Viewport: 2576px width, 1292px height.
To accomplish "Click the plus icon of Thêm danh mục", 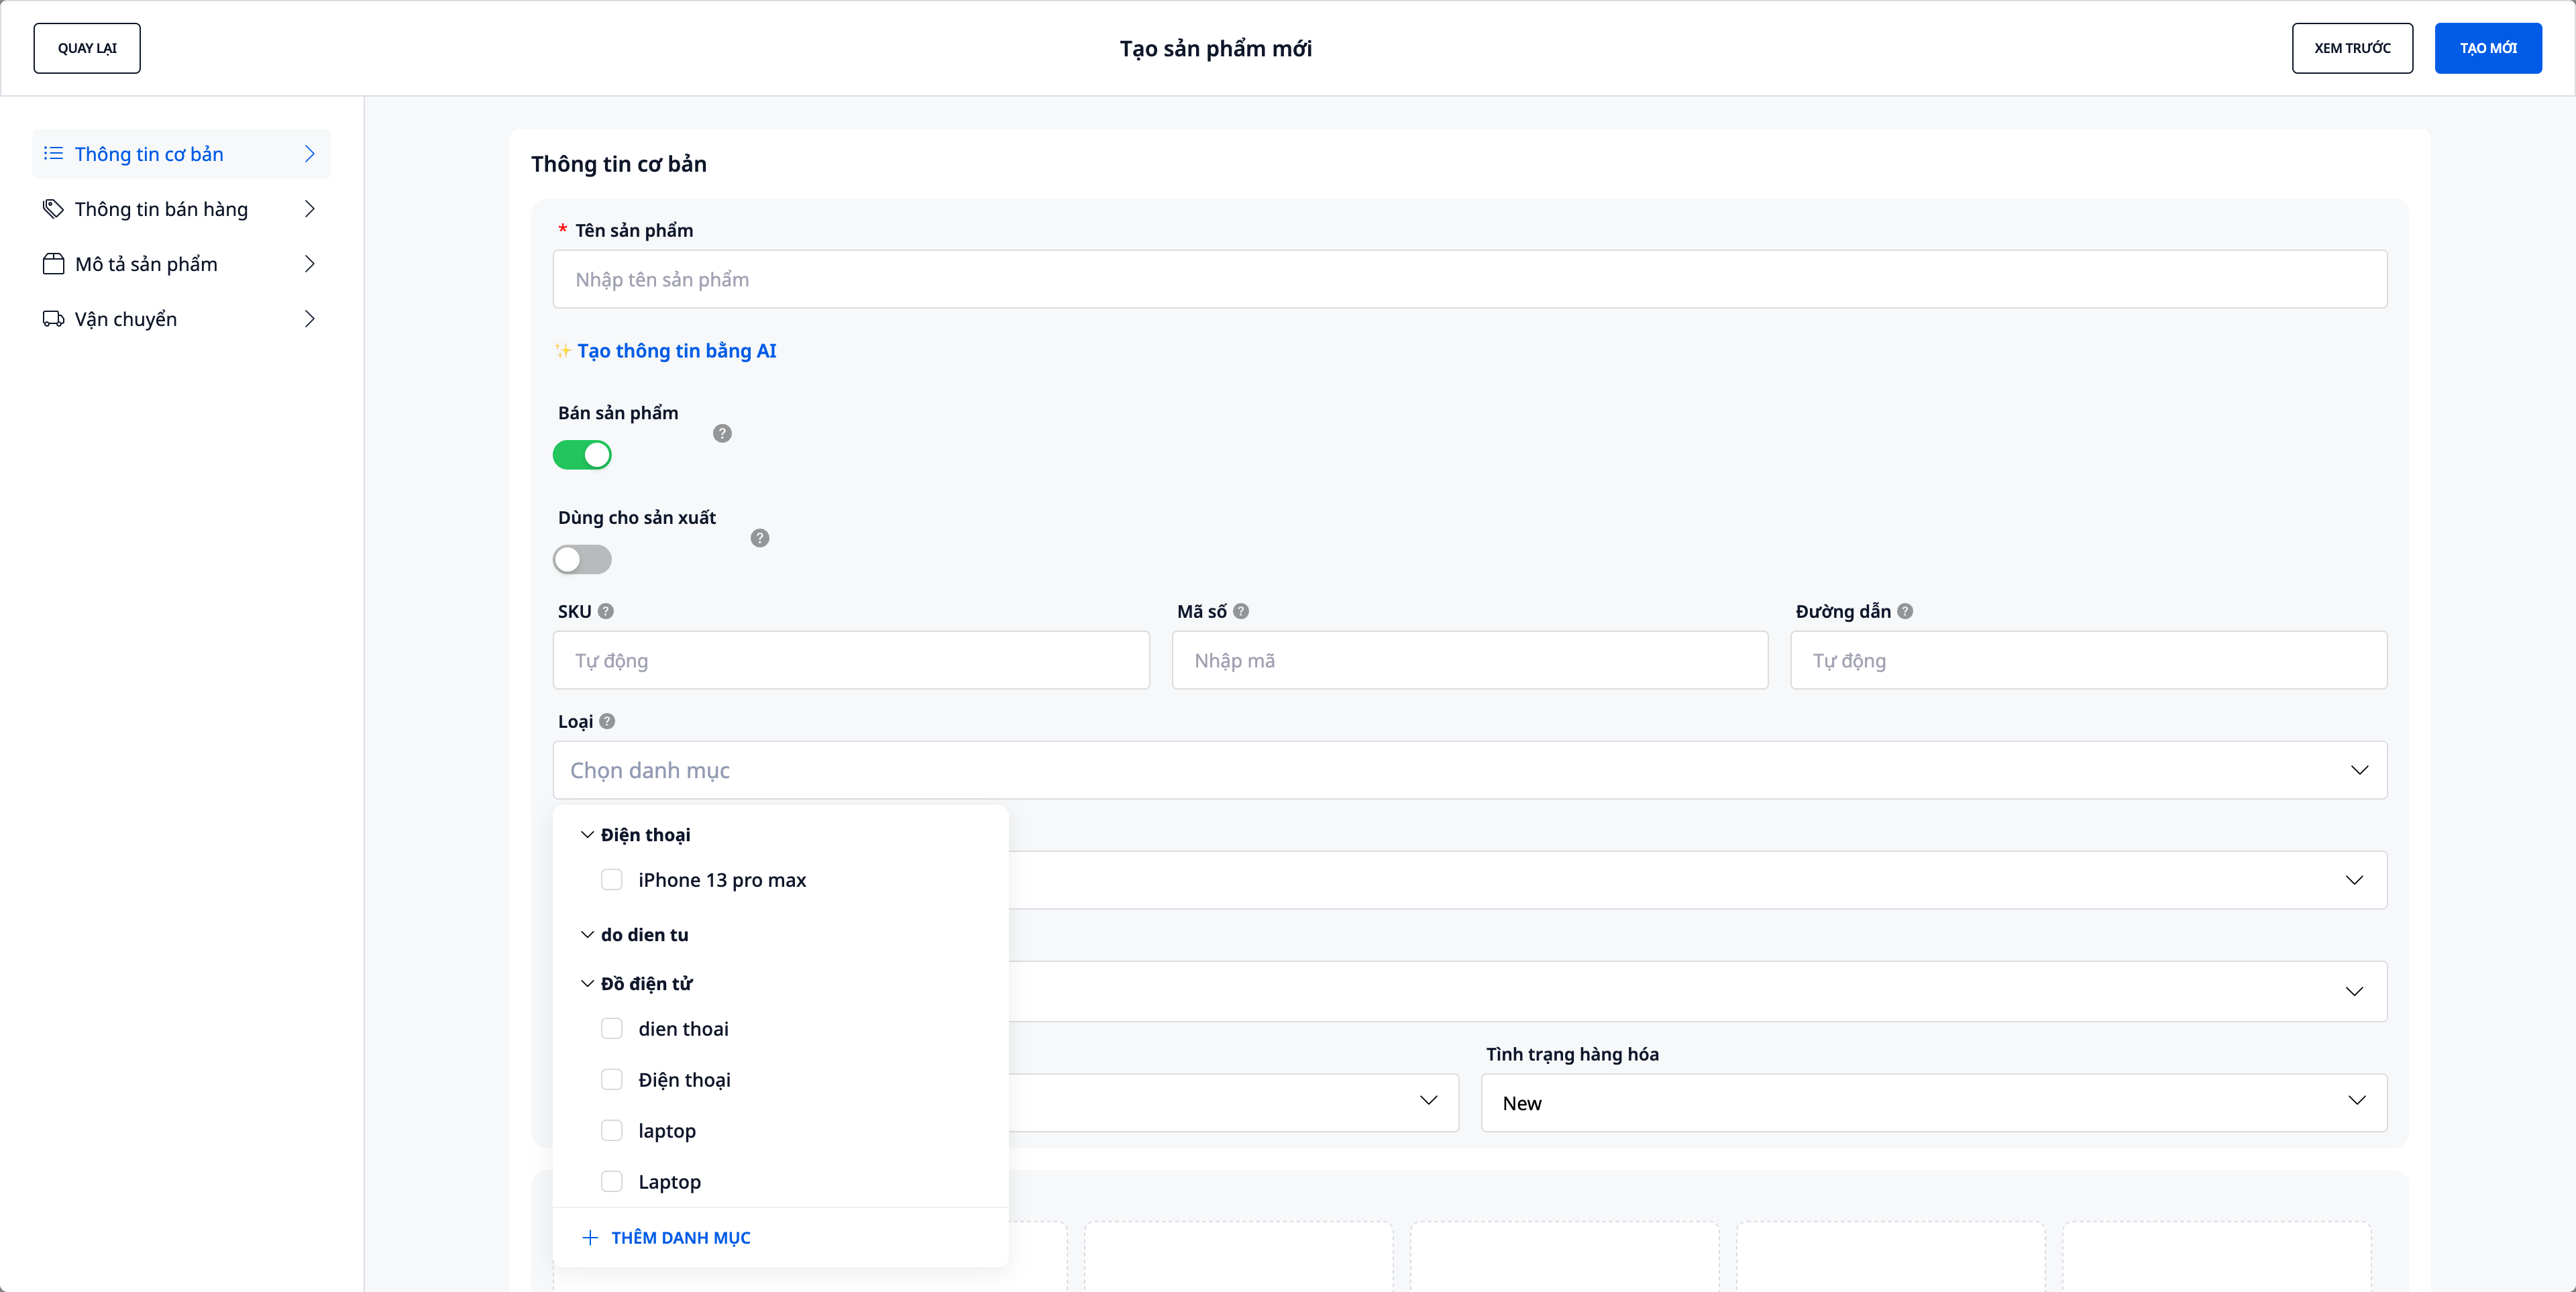I will tap(590, 1238).
